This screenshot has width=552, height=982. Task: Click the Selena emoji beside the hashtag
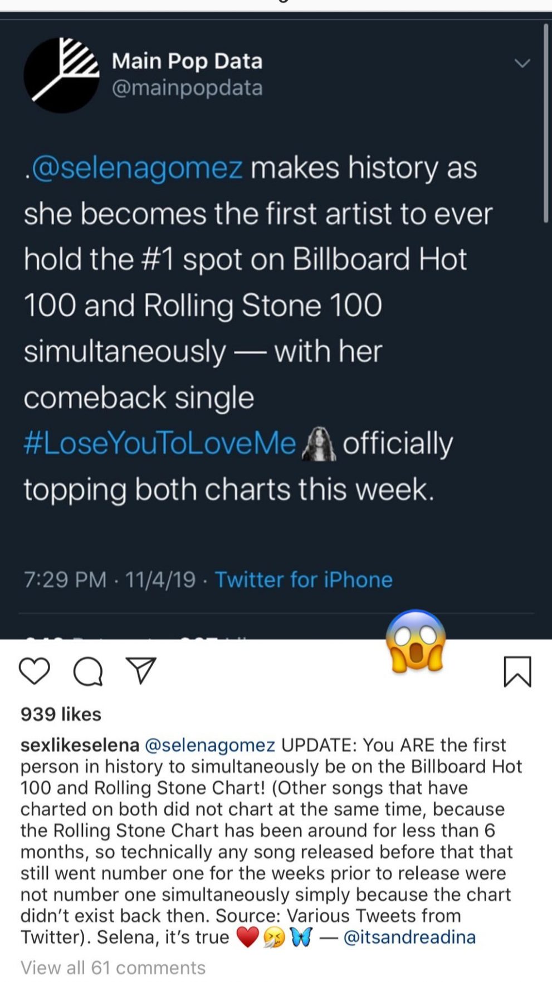point(319,444)
